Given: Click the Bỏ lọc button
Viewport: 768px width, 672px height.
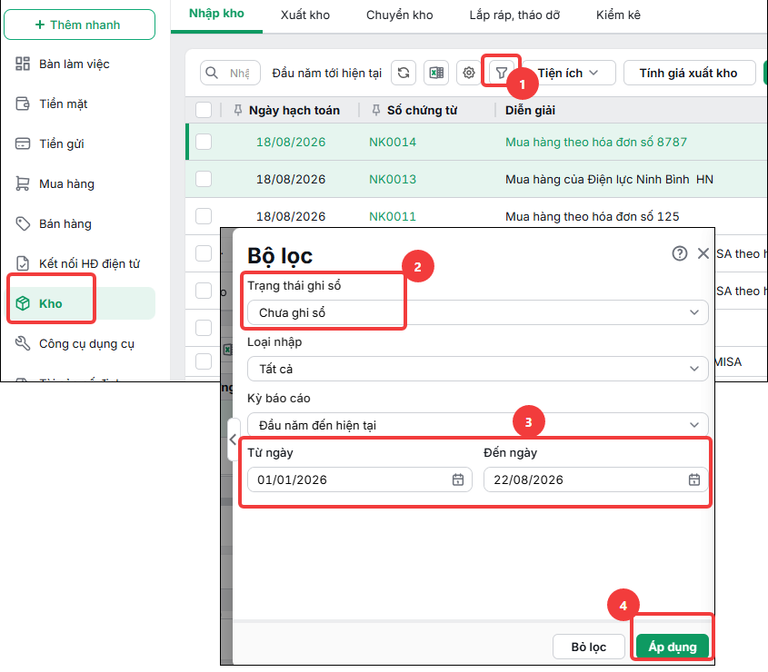Looking at the screenshot, I should point(589,647).
